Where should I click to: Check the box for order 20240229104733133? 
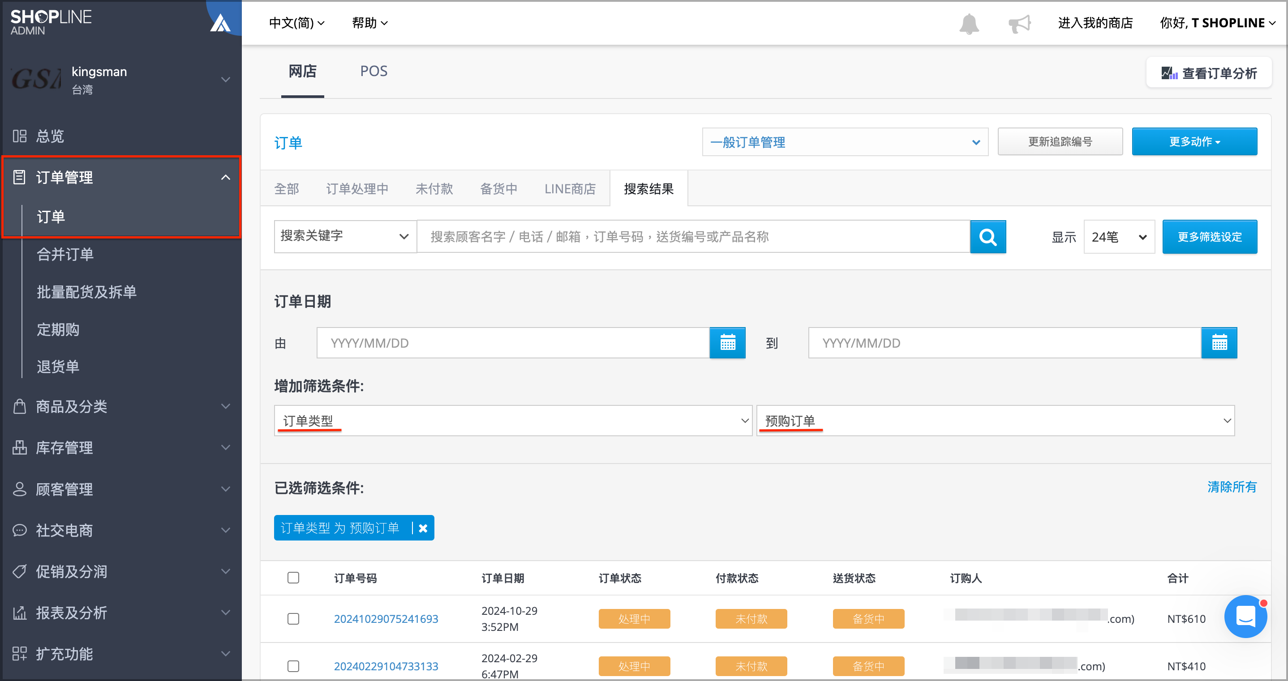293,666
